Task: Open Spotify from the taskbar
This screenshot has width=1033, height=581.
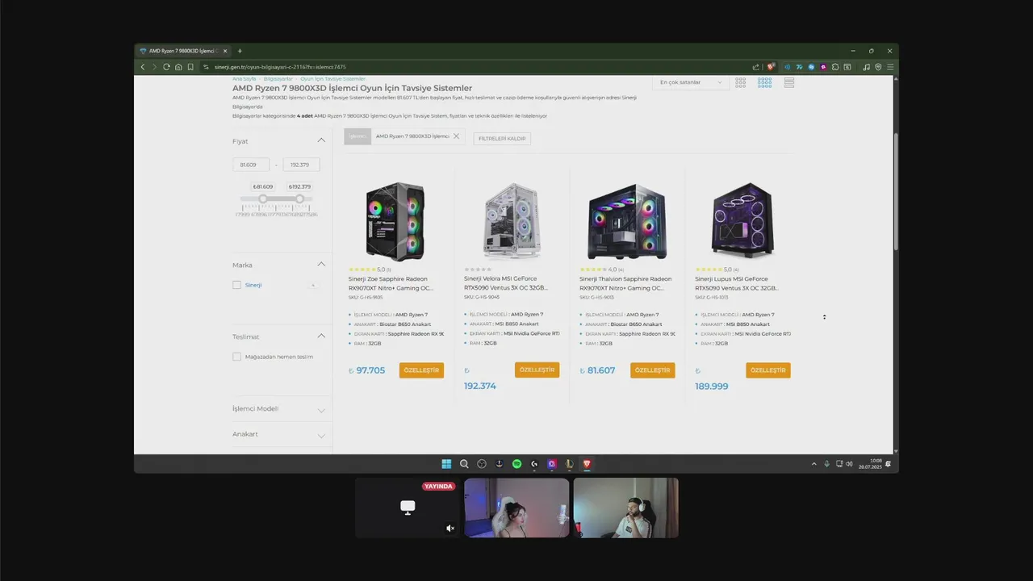Action: [x=516, y=464]
